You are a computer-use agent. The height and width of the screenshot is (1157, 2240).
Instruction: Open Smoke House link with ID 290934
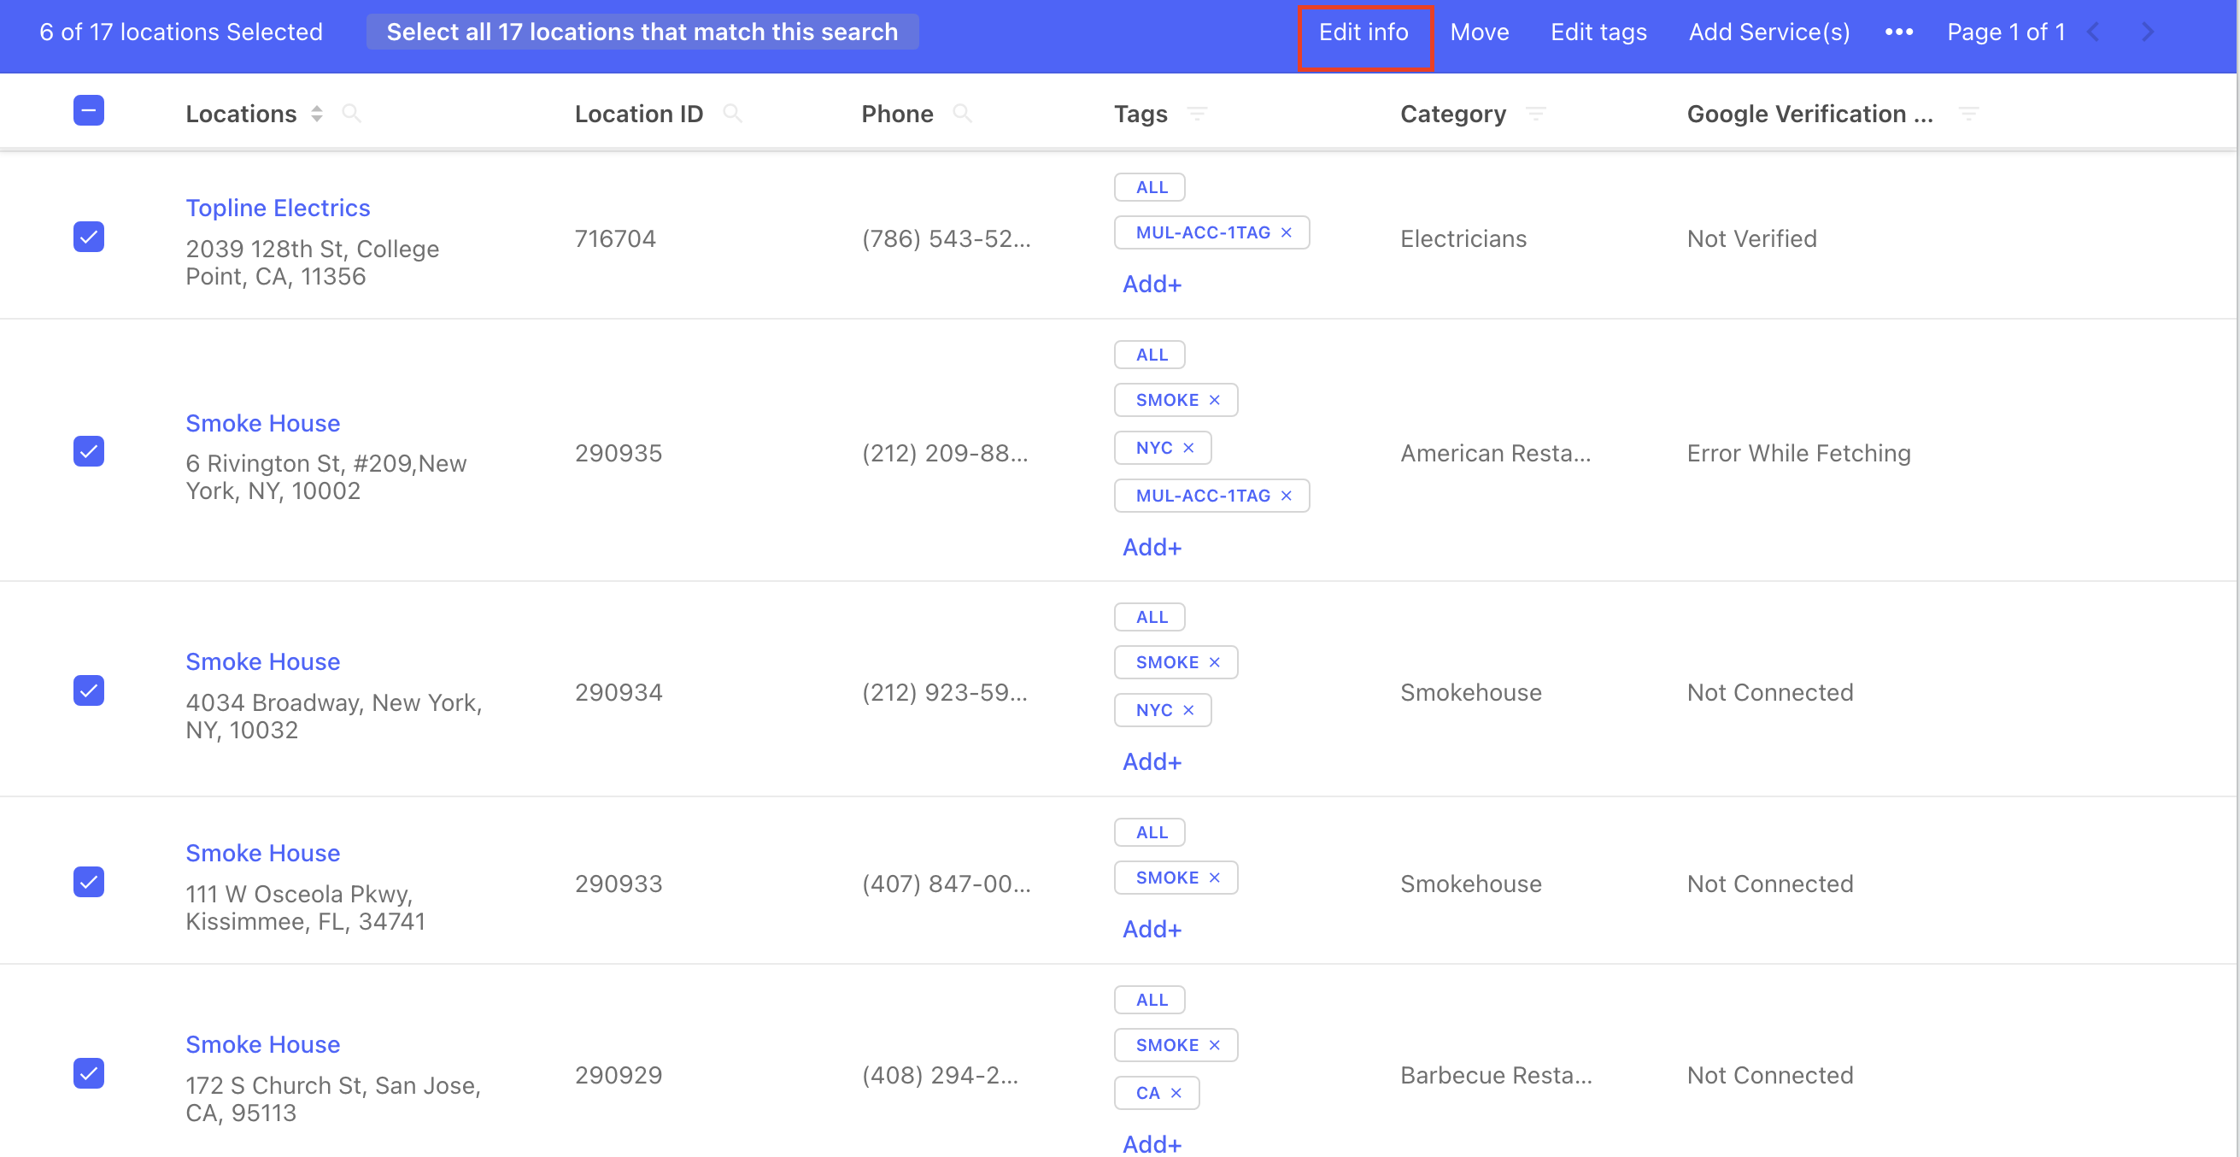(x=262, y=662)
